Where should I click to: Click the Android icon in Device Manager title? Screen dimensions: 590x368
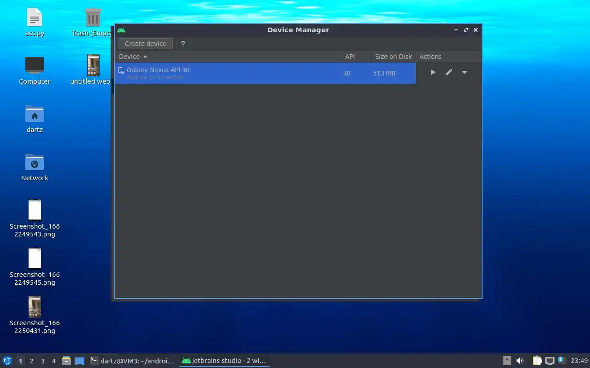coord(121,30)
